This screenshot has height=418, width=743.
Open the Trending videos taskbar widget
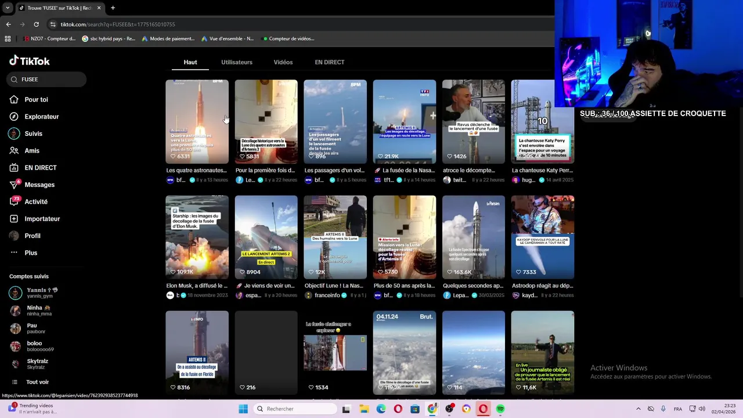click(32, 409)
